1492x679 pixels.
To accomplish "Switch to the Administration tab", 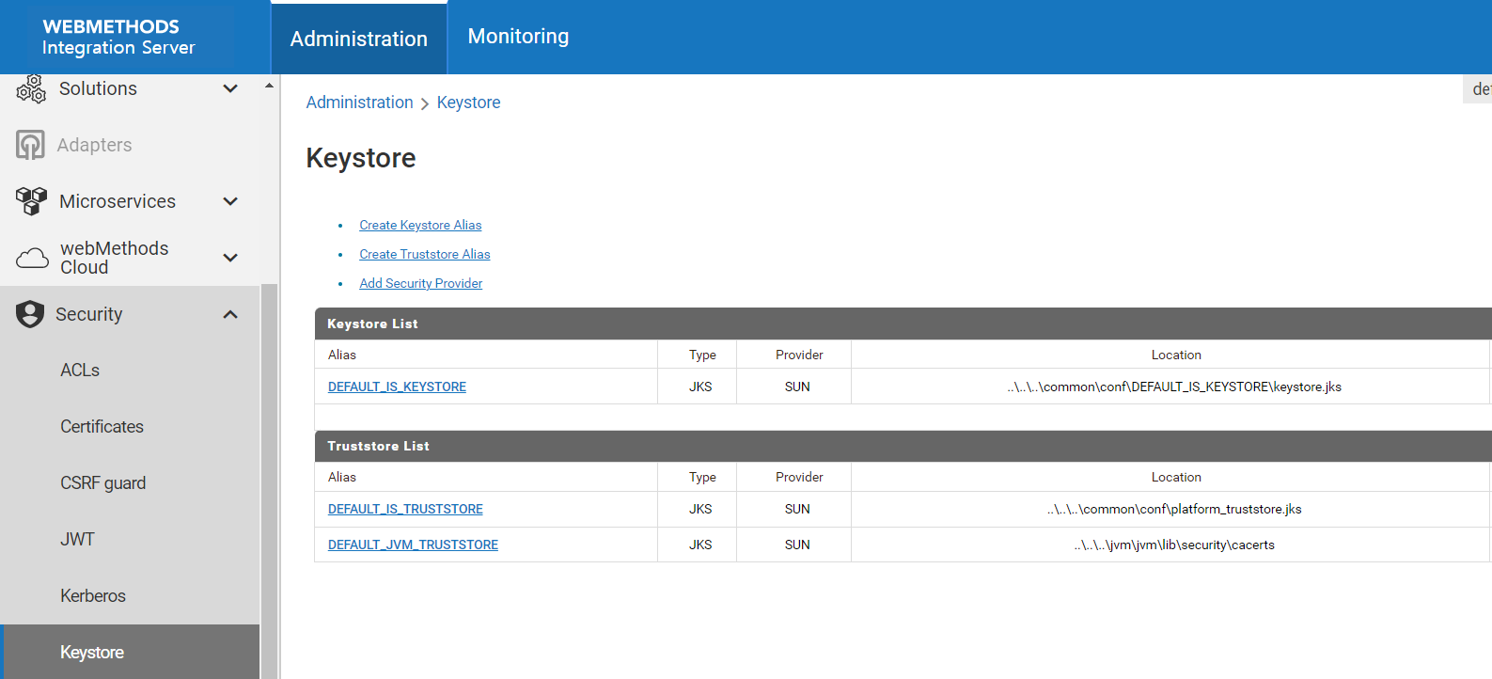I will coord(359,39).
